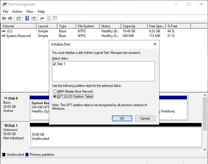Close the Initialize Disk dialog
The image size is (208, 164).
click(155, 44)
